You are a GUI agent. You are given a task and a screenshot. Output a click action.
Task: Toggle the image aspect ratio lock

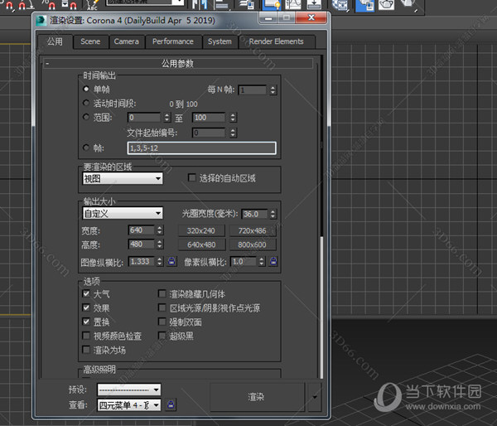coord(171,261)
